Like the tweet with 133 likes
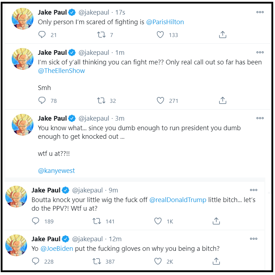Image resolution: width=275 pixels, height=275 pixels. (160, 35)
